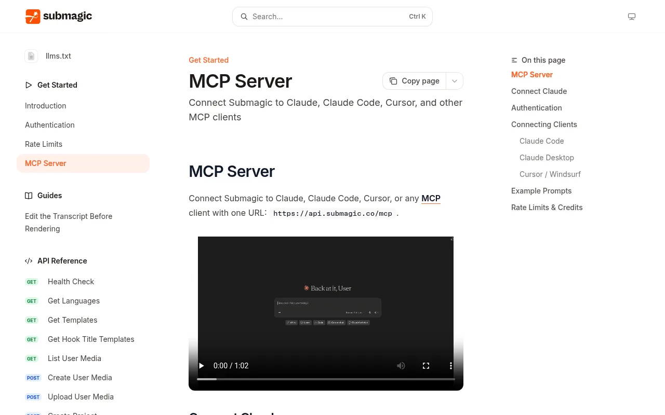Mute the video with the volume icon
The width and height of the screenshot is (665, 415).
coord(401,366)
